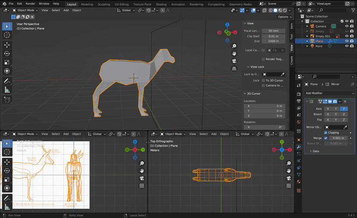This screenshot has height=218, width=357.
Task: Toggle camera view icon in main viewport
Action: click(x=234, y=61)
